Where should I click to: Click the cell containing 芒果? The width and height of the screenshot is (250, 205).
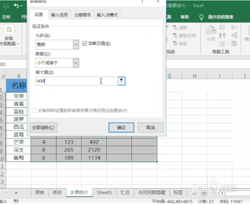click(x=19, y=142)
